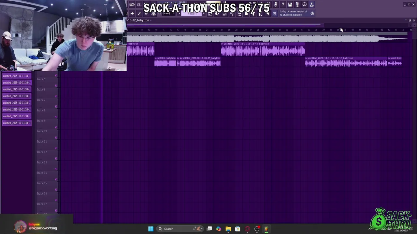This screenshot has height=234, width=417.
Task: Open the Playlist view toolbar icon
Action: [x=210, y=14]
